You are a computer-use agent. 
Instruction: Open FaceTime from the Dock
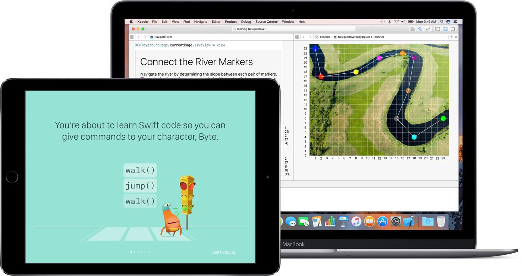click(x=304, y=222)
